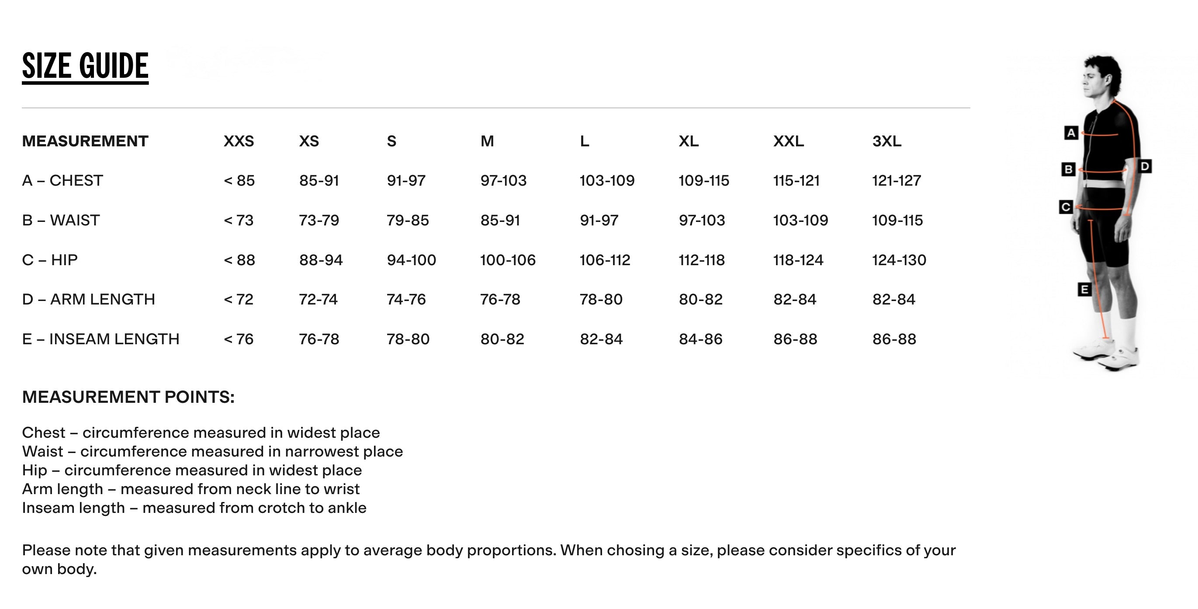The image size is (1198, 609).
Task: Click the A – CHEST row label
Action: (x=62, y=180)
